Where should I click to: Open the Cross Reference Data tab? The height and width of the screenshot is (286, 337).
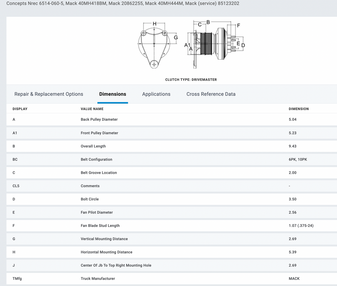point(211,94)
